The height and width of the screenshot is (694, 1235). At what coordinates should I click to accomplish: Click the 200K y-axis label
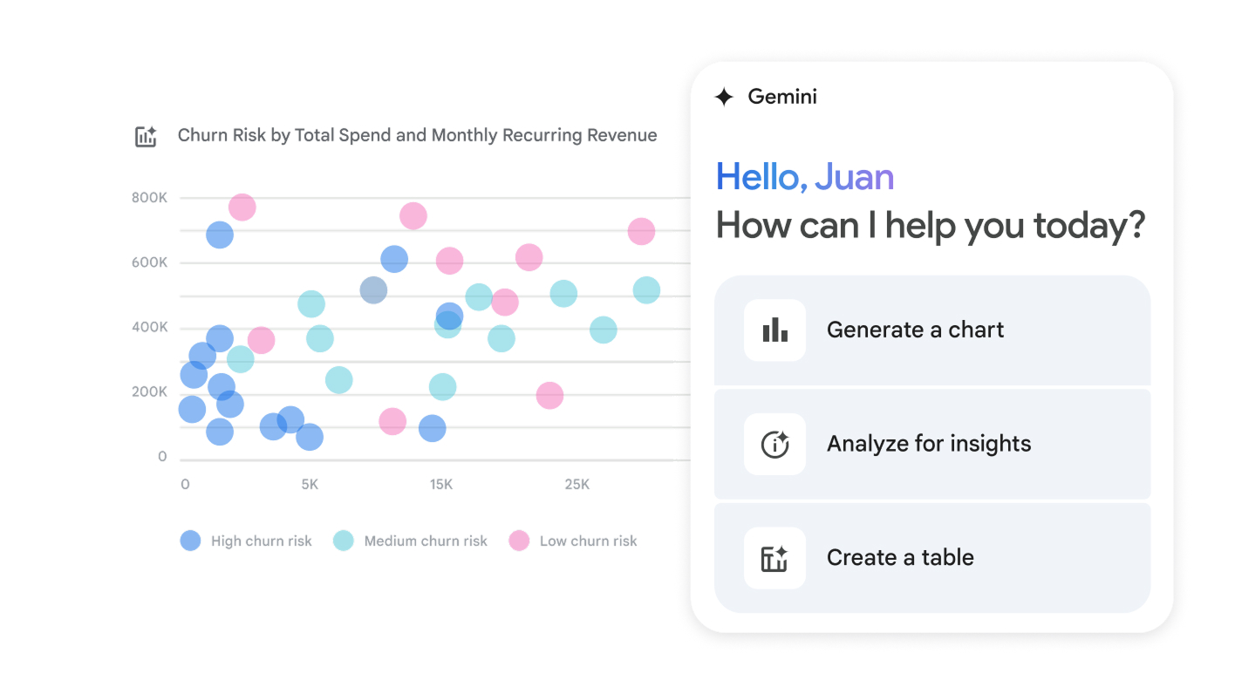point(150,392)
